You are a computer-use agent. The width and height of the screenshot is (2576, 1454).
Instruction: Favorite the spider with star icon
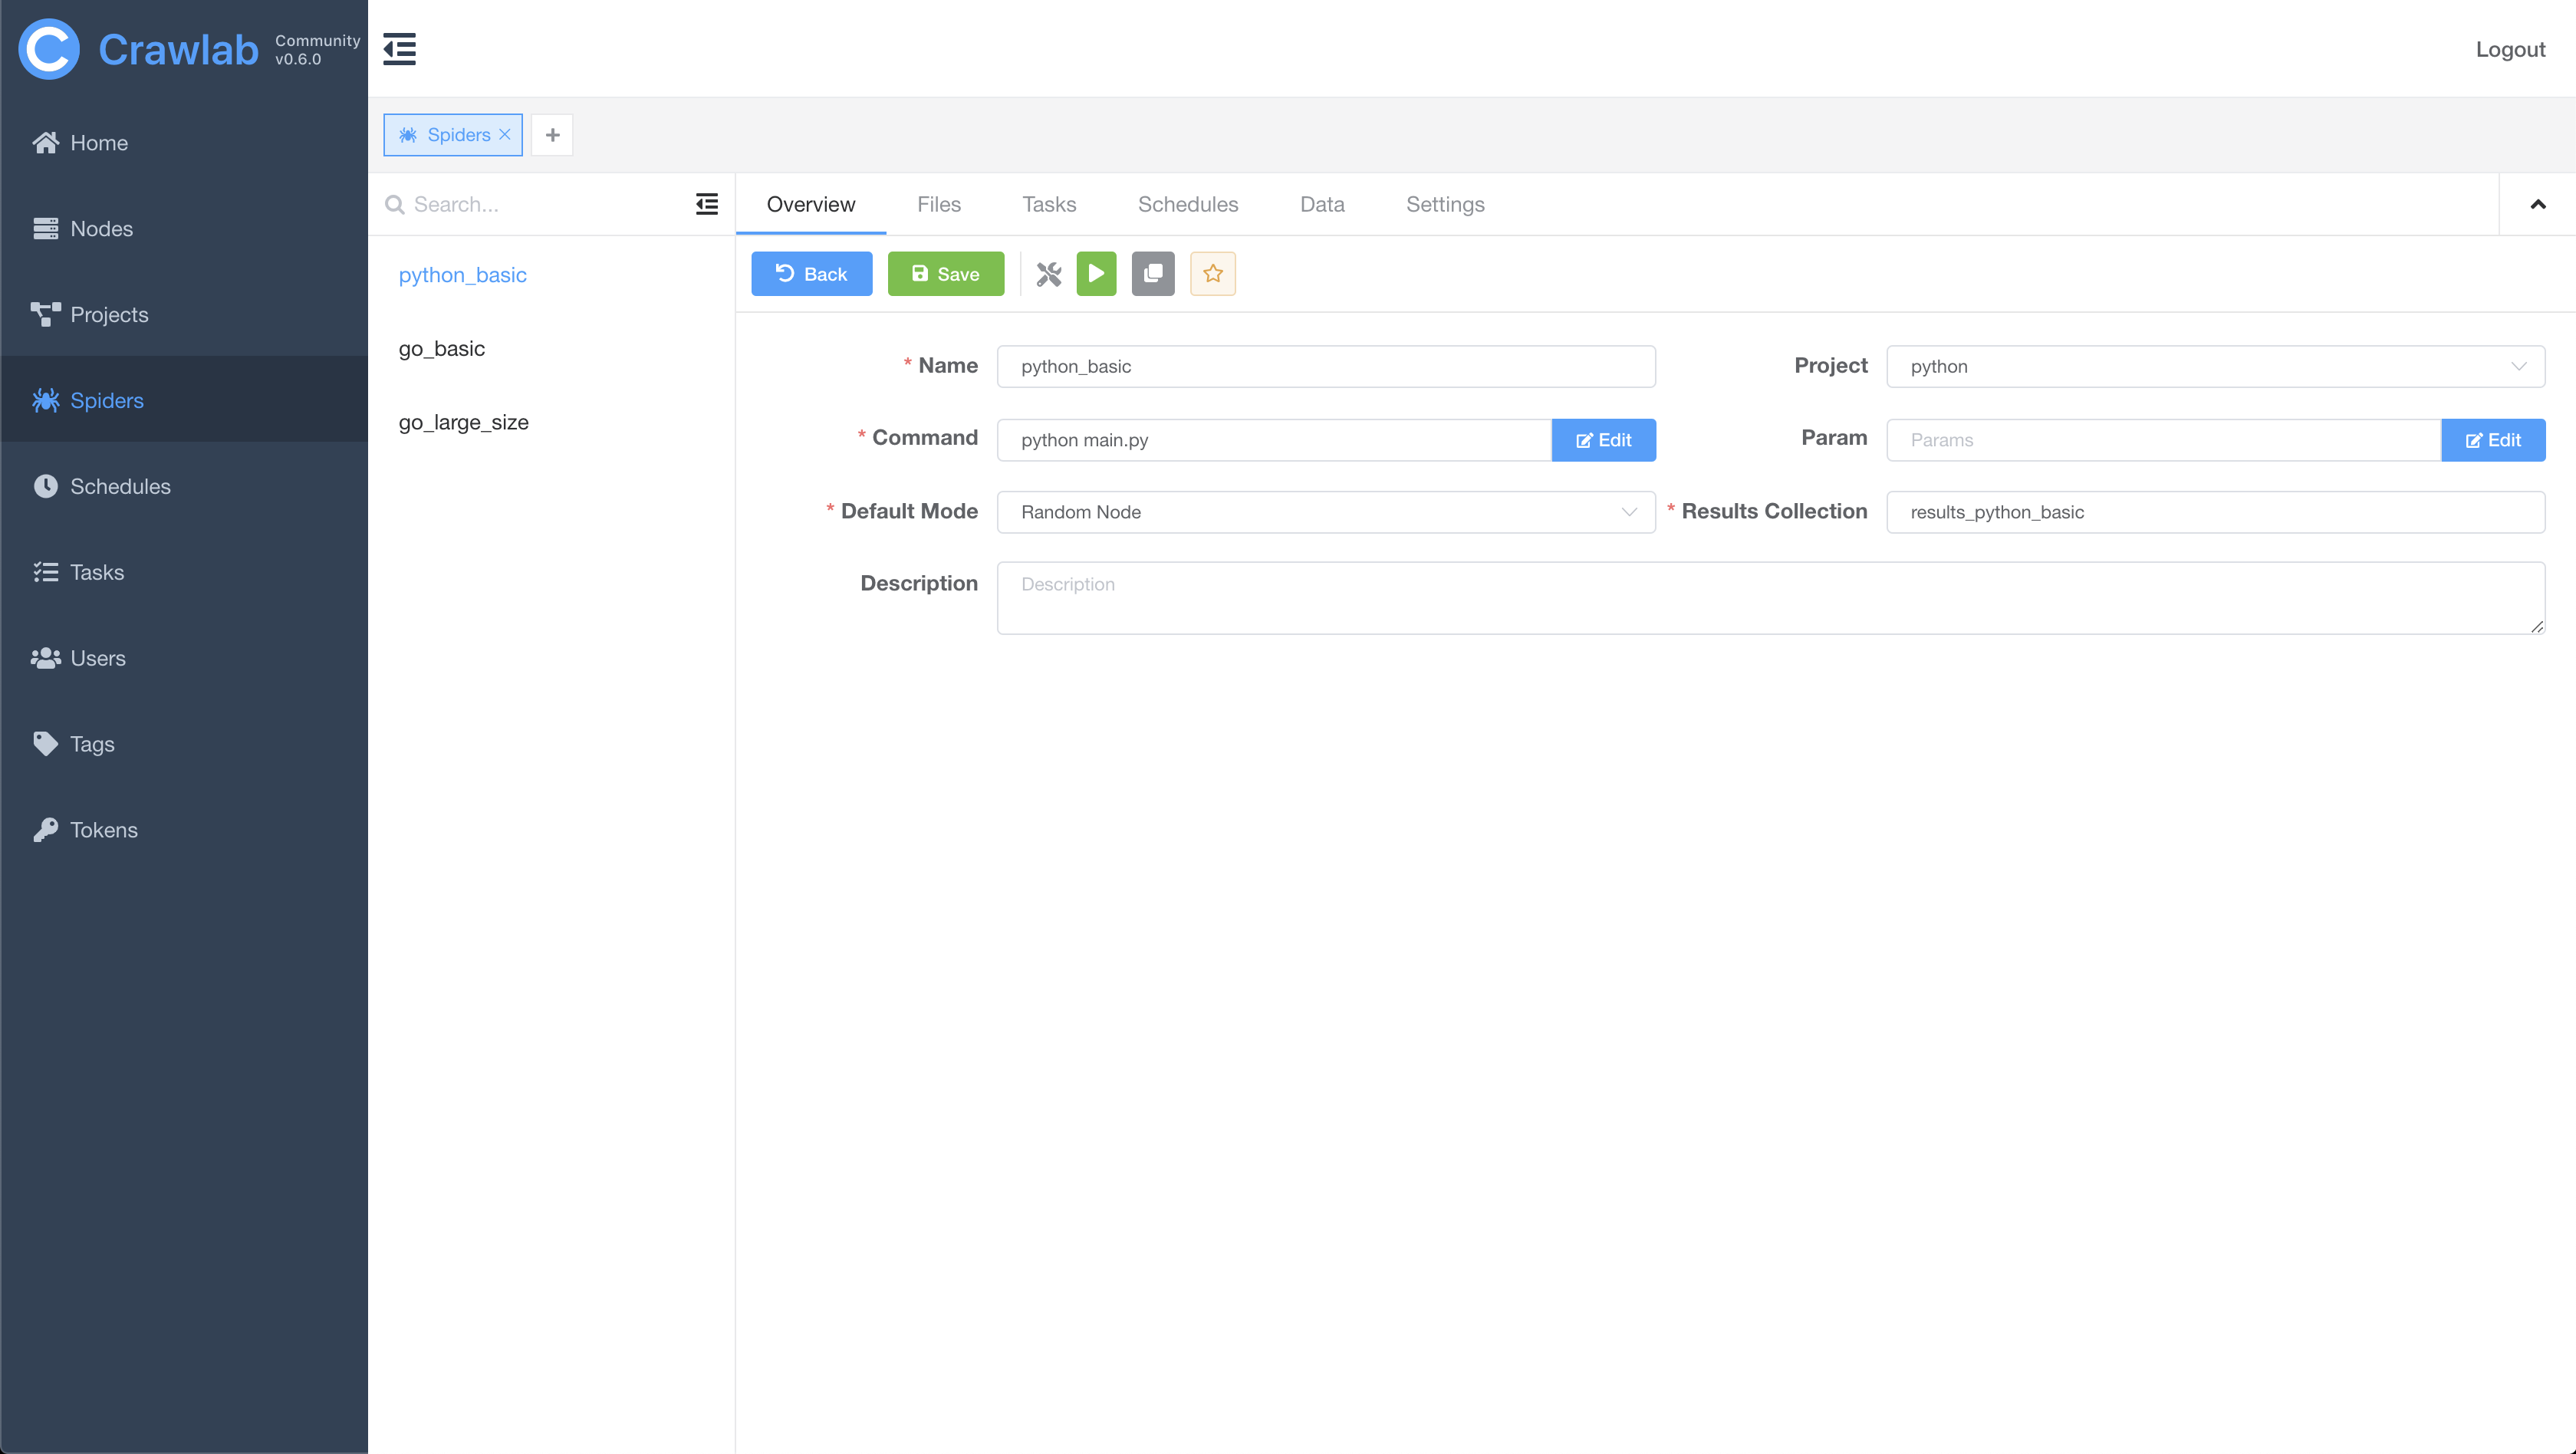(x=1212, y=273)
